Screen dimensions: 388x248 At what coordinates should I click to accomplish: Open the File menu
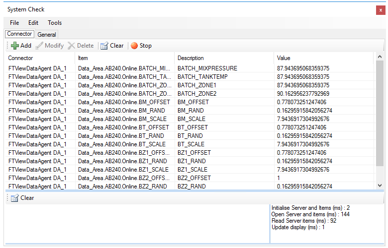(14, 23)
